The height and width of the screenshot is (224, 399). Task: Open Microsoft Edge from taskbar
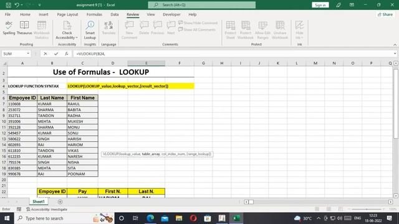[150, 218]
